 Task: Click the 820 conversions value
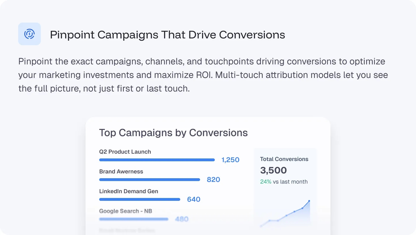(x=213, y=180)
